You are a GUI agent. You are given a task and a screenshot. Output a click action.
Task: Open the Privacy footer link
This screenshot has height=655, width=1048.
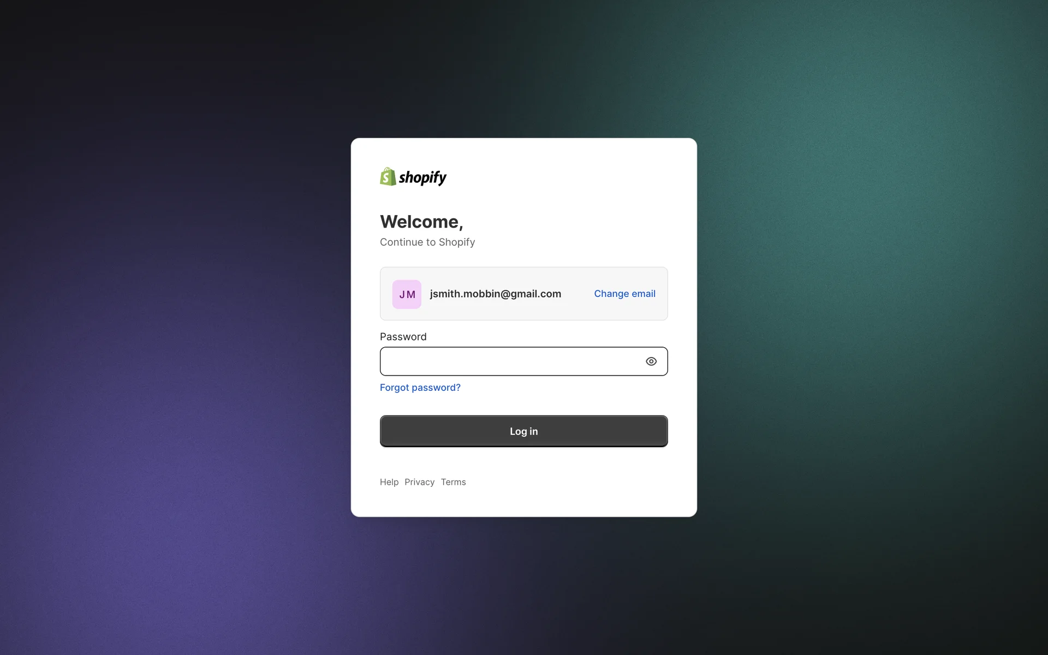[x=419, y=482]
